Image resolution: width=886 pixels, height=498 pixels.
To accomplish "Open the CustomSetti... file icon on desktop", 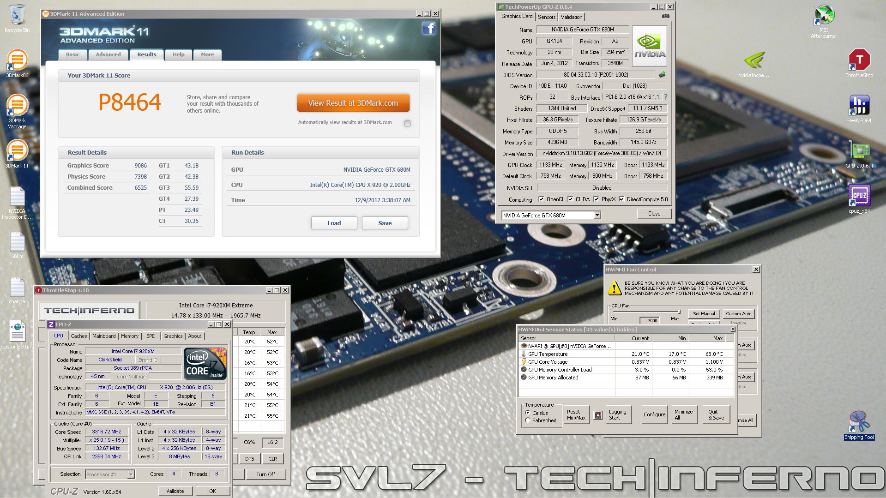I will pos(17,335).
